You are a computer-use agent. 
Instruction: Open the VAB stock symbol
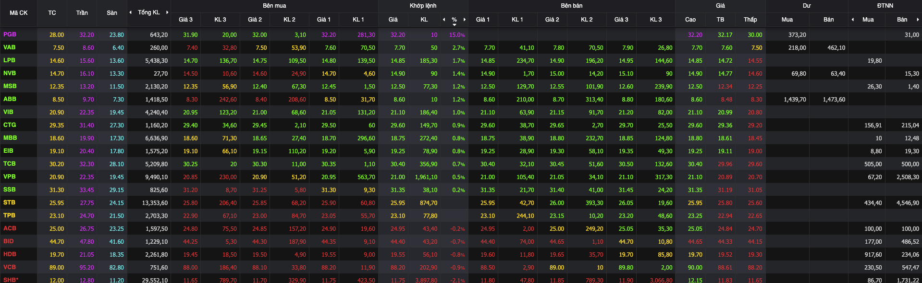(x=9, y=47)
